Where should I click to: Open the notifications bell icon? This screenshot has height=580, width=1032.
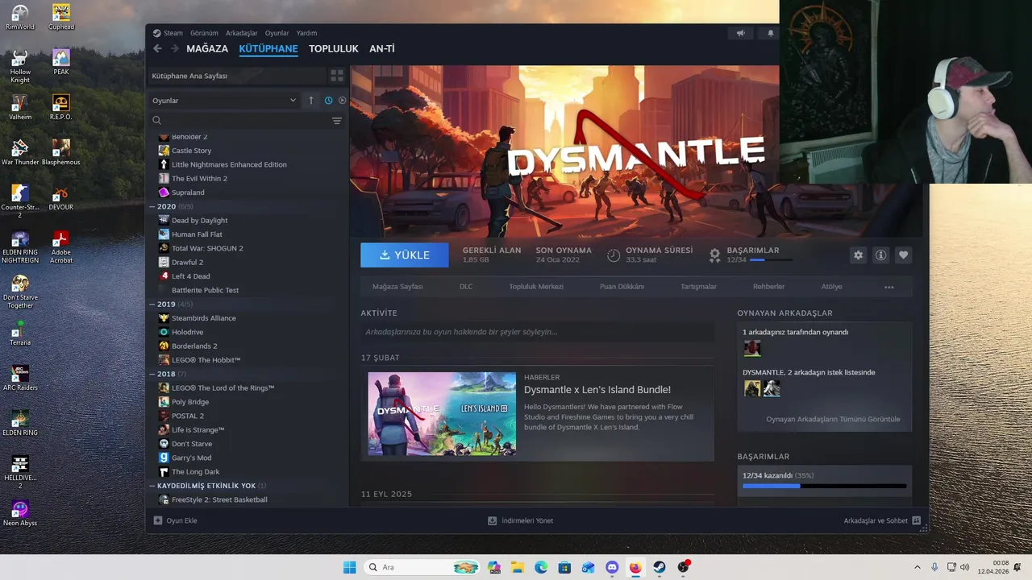click(x=770, y=33)
